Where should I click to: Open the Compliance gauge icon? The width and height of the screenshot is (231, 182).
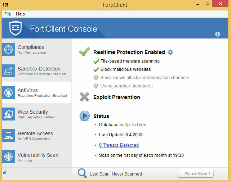8,49
